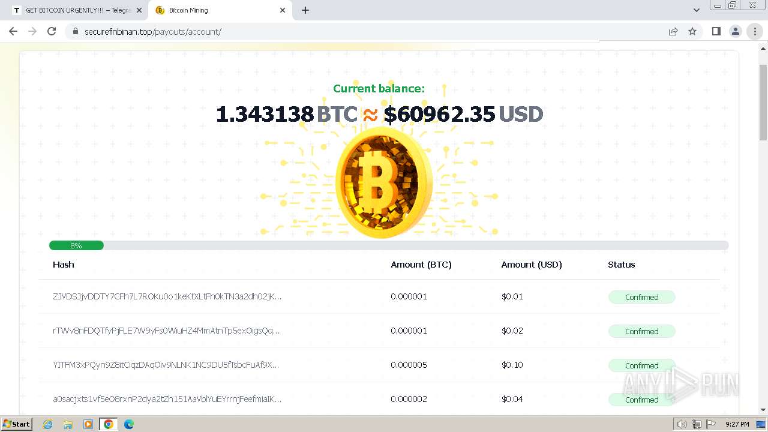Click the Status column header

pos(622,265)
